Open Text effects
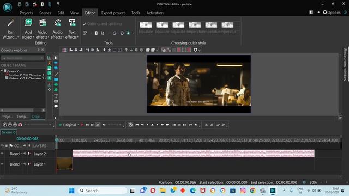 click(72, 29)
